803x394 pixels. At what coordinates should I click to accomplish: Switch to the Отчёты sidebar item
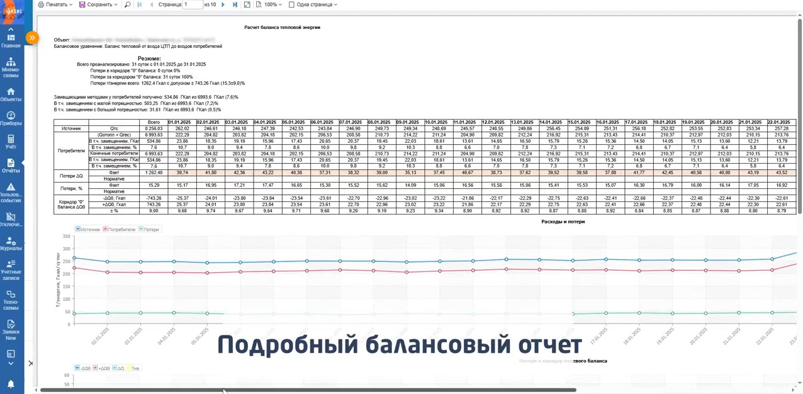point(11,166)
